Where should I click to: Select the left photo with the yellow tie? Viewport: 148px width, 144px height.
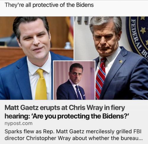click(x=37, y=58)
